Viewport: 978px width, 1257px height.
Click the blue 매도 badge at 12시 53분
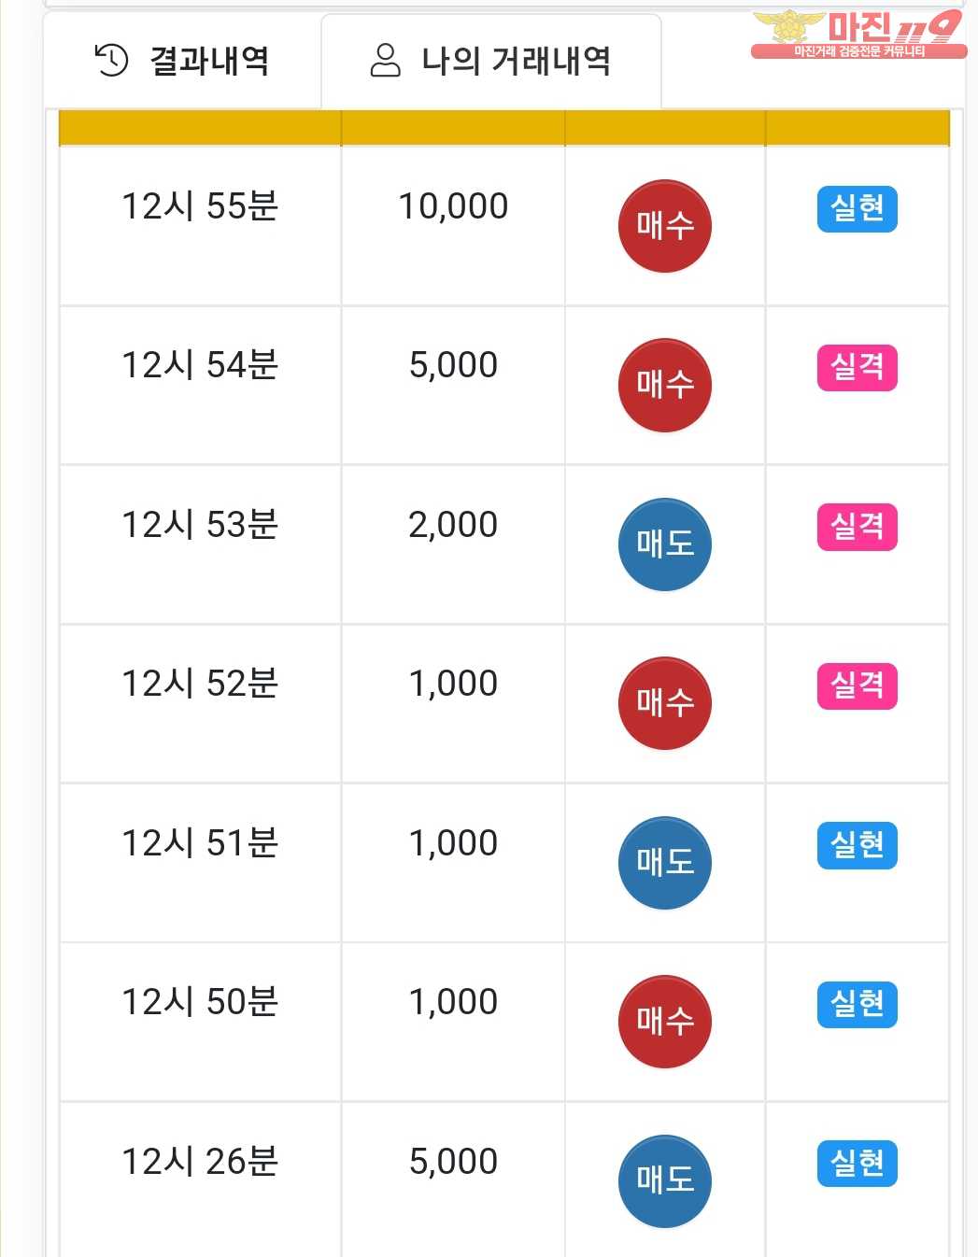(665, 544)
